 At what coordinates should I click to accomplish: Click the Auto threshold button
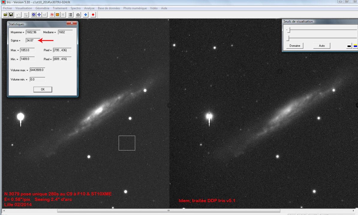point(322,46)
